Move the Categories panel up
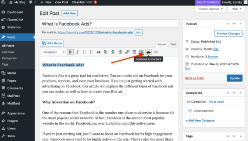Viewport: 248px width, 141px height. click(x=228, y=93)
